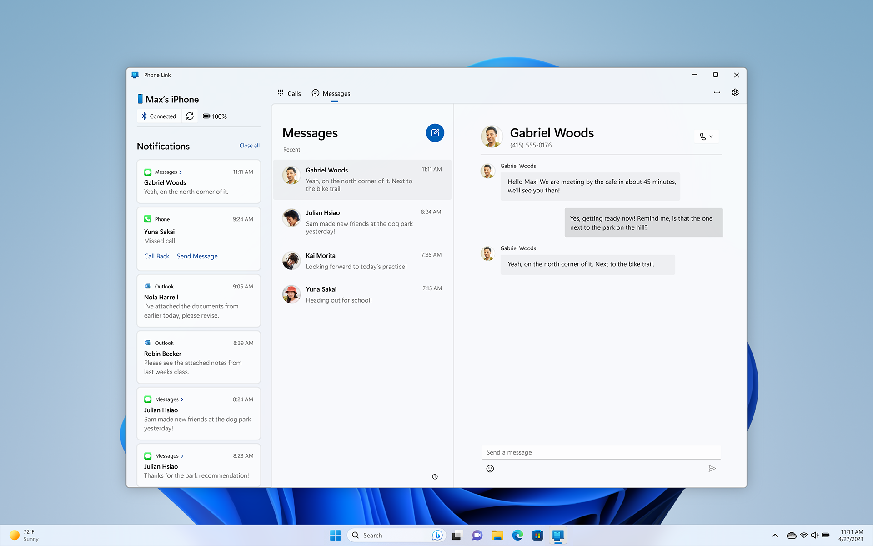The width and height of the screenshot is (873, 546).
Task: Expand the second Messages notification arrow
Action: pyautogui.click(x=182, y=399)
